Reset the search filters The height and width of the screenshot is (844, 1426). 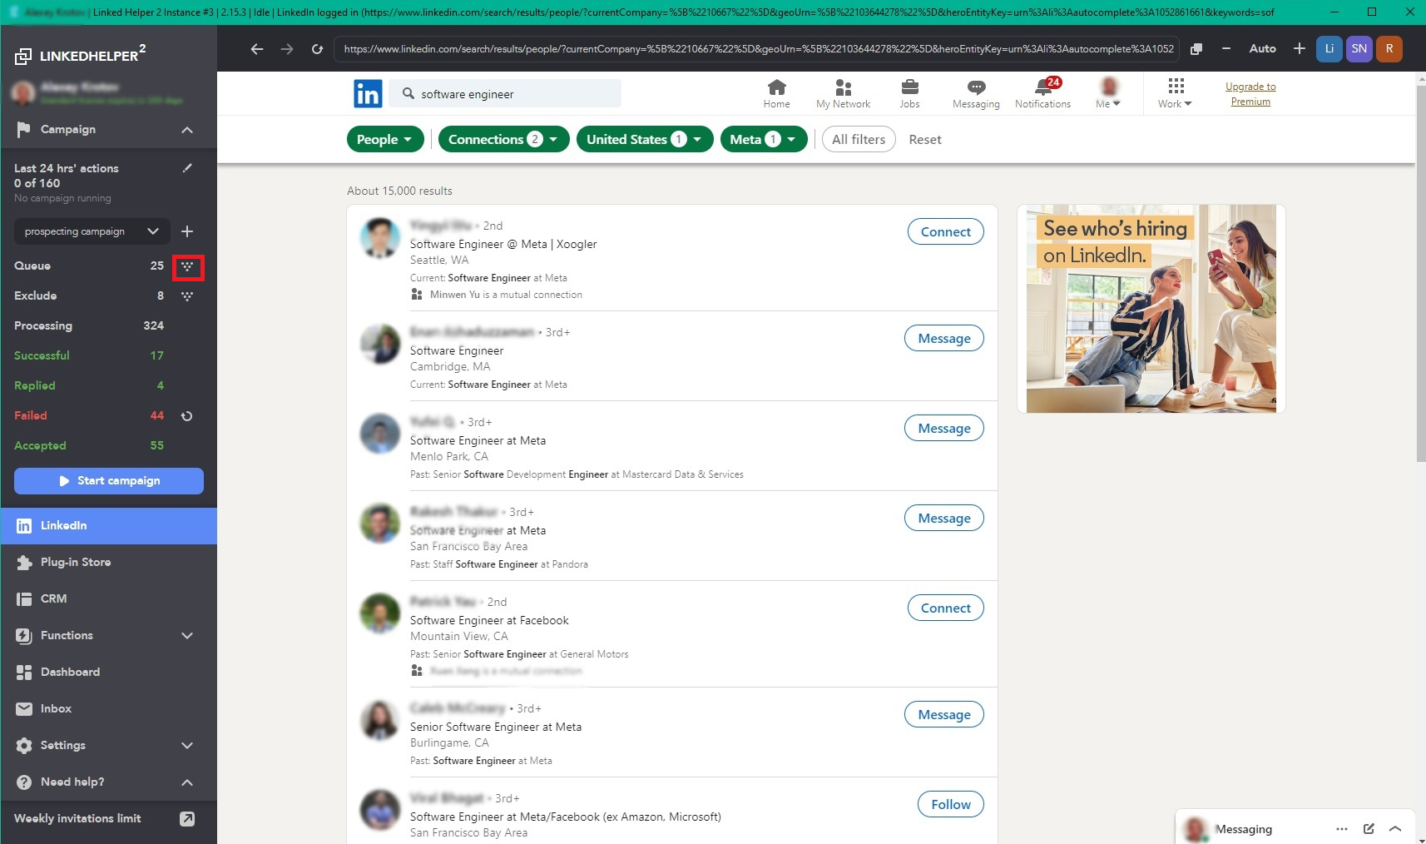925,140
